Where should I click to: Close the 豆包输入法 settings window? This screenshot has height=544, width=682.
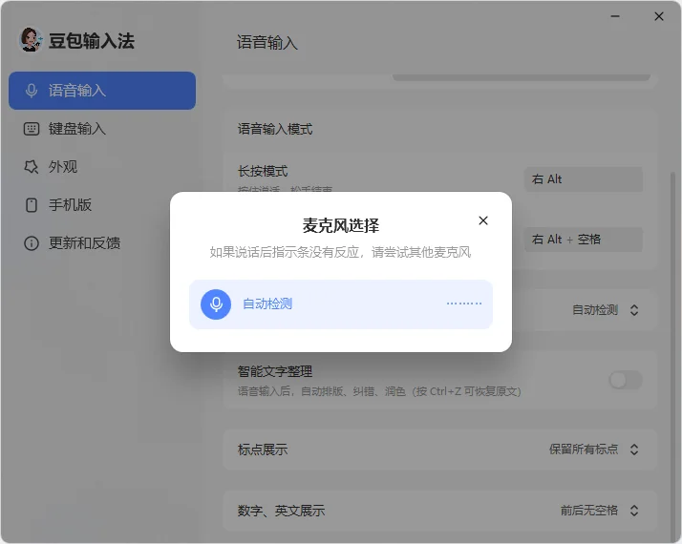click(659, 16)
